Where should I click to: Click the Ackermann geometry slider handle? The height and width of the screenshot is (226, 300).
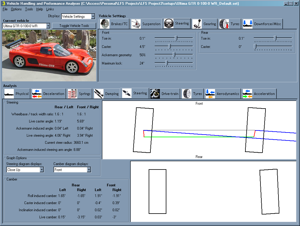pyautogui.click(x=174, y=55)
